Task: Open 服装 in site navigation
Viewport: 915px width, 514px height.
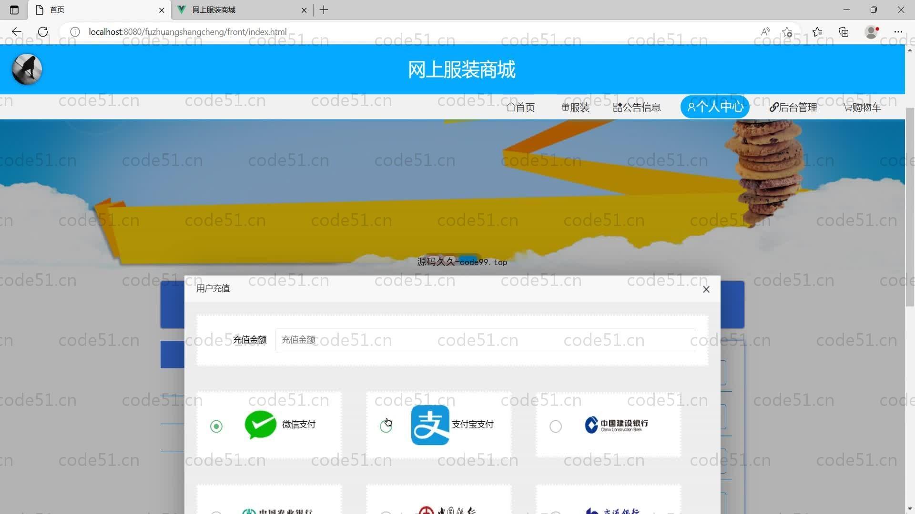Action: pyautogui.click(x=576, y=108)
